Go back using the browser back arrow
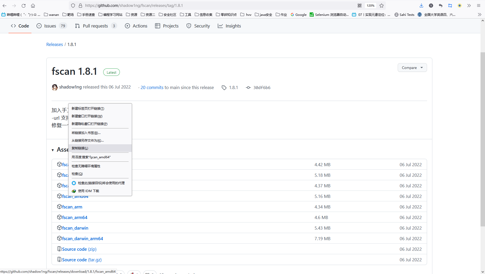485x274 pixels. pyautogui.click(x=4, y=6)
